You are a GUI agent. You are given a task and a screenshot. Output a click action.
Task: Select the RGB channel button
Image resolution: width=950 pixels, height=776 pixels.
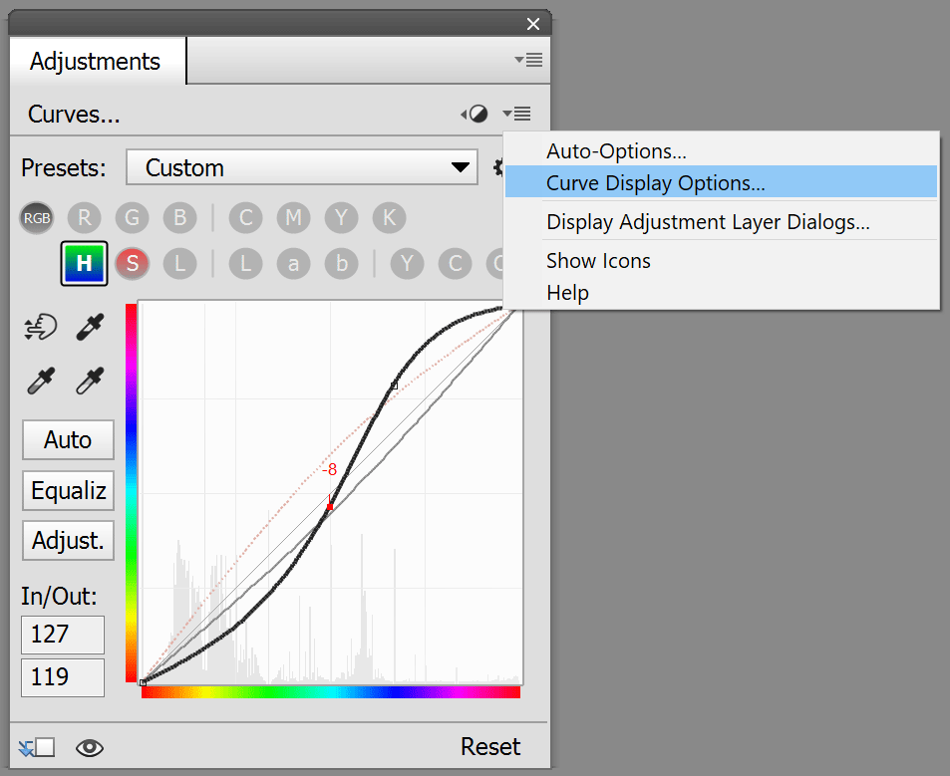[37, 218]
